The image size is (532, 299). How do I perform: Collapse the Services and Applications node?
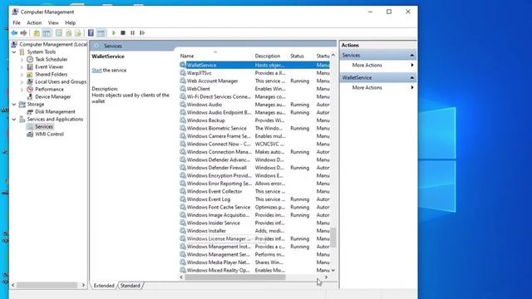[14, 119]
